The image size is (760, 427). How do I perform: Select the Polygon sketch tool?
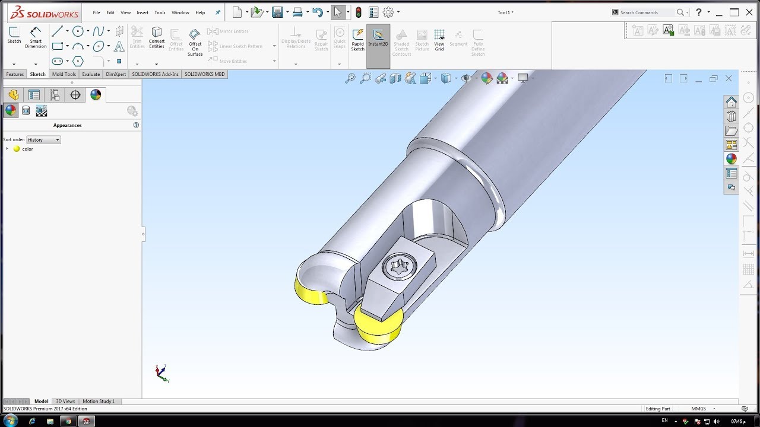pyautogui.click(x=78, y=61)
